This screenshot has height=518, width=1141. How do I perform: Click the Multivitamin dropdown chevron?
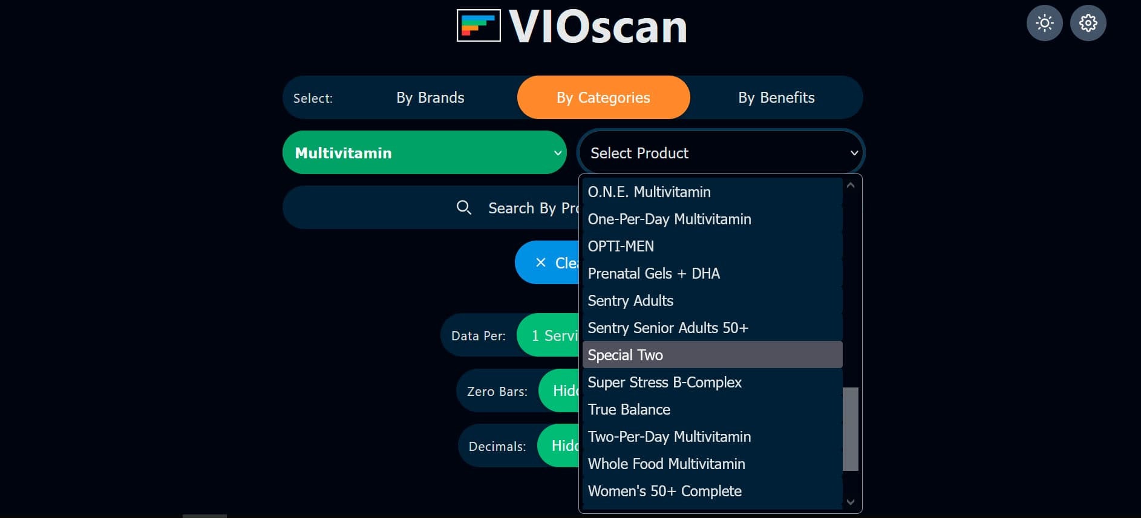557,153
